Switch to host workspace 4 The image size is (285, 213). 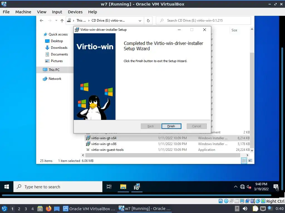(x=33, y=209)
